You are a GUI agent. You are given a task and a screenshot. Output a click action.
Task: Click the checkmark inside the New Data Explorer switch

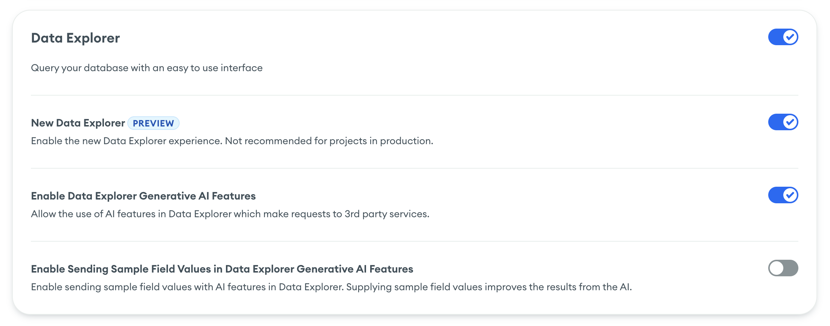tap(790, 122)
